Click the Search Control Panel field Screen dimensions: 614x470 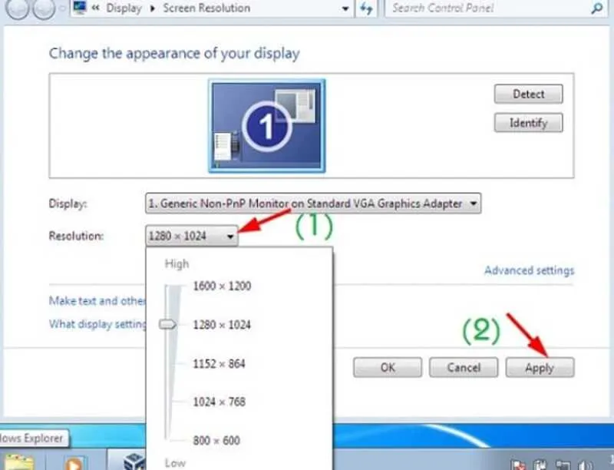point(487,8)
